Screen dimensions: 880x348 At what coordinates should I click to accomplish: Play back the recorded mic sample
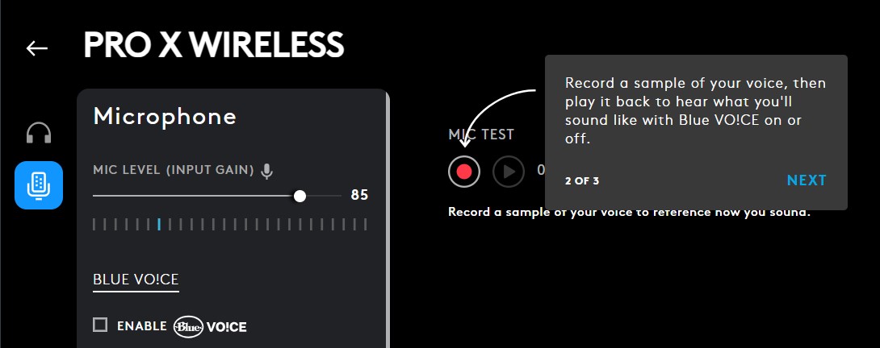tap(509, 172)
